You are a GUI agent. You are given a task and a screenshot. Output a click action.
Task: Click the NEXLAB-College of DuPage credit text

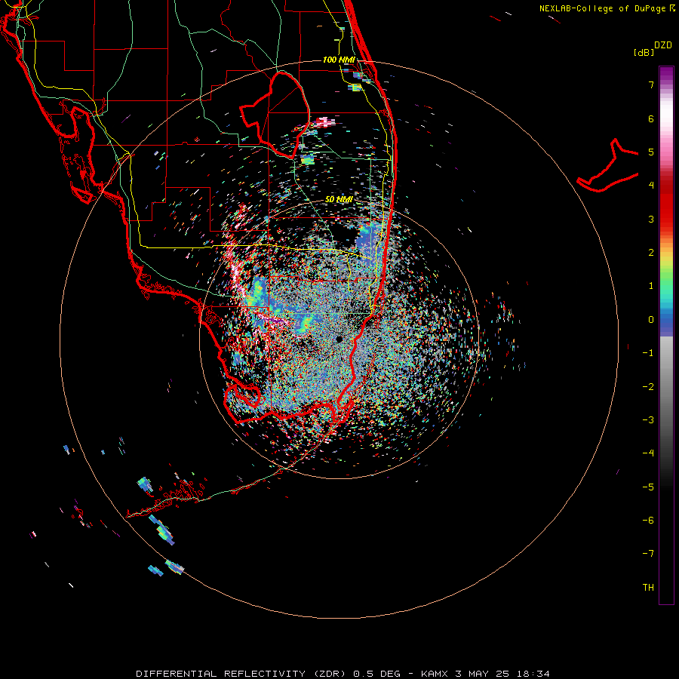click(602, 8)
